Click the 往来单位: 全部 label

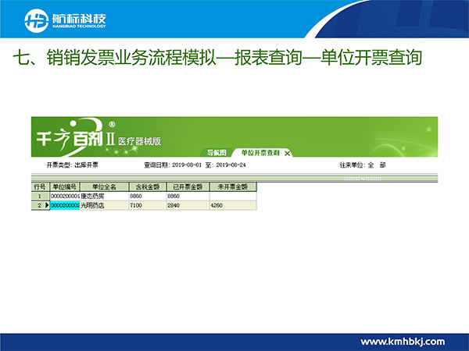click(x=363, y=165)
